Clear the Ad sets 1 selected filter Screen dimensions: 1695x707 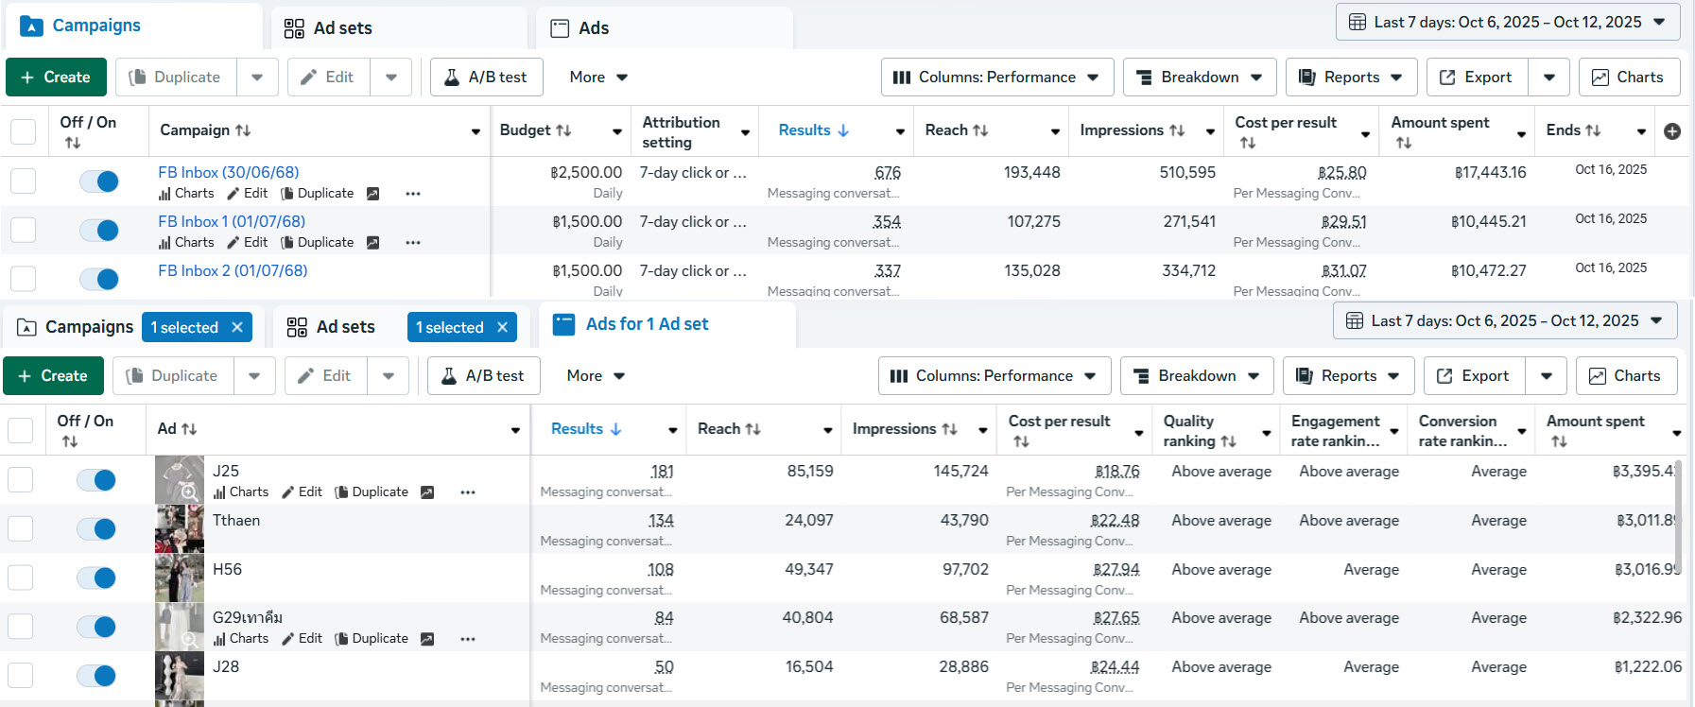tap(502, 327)
